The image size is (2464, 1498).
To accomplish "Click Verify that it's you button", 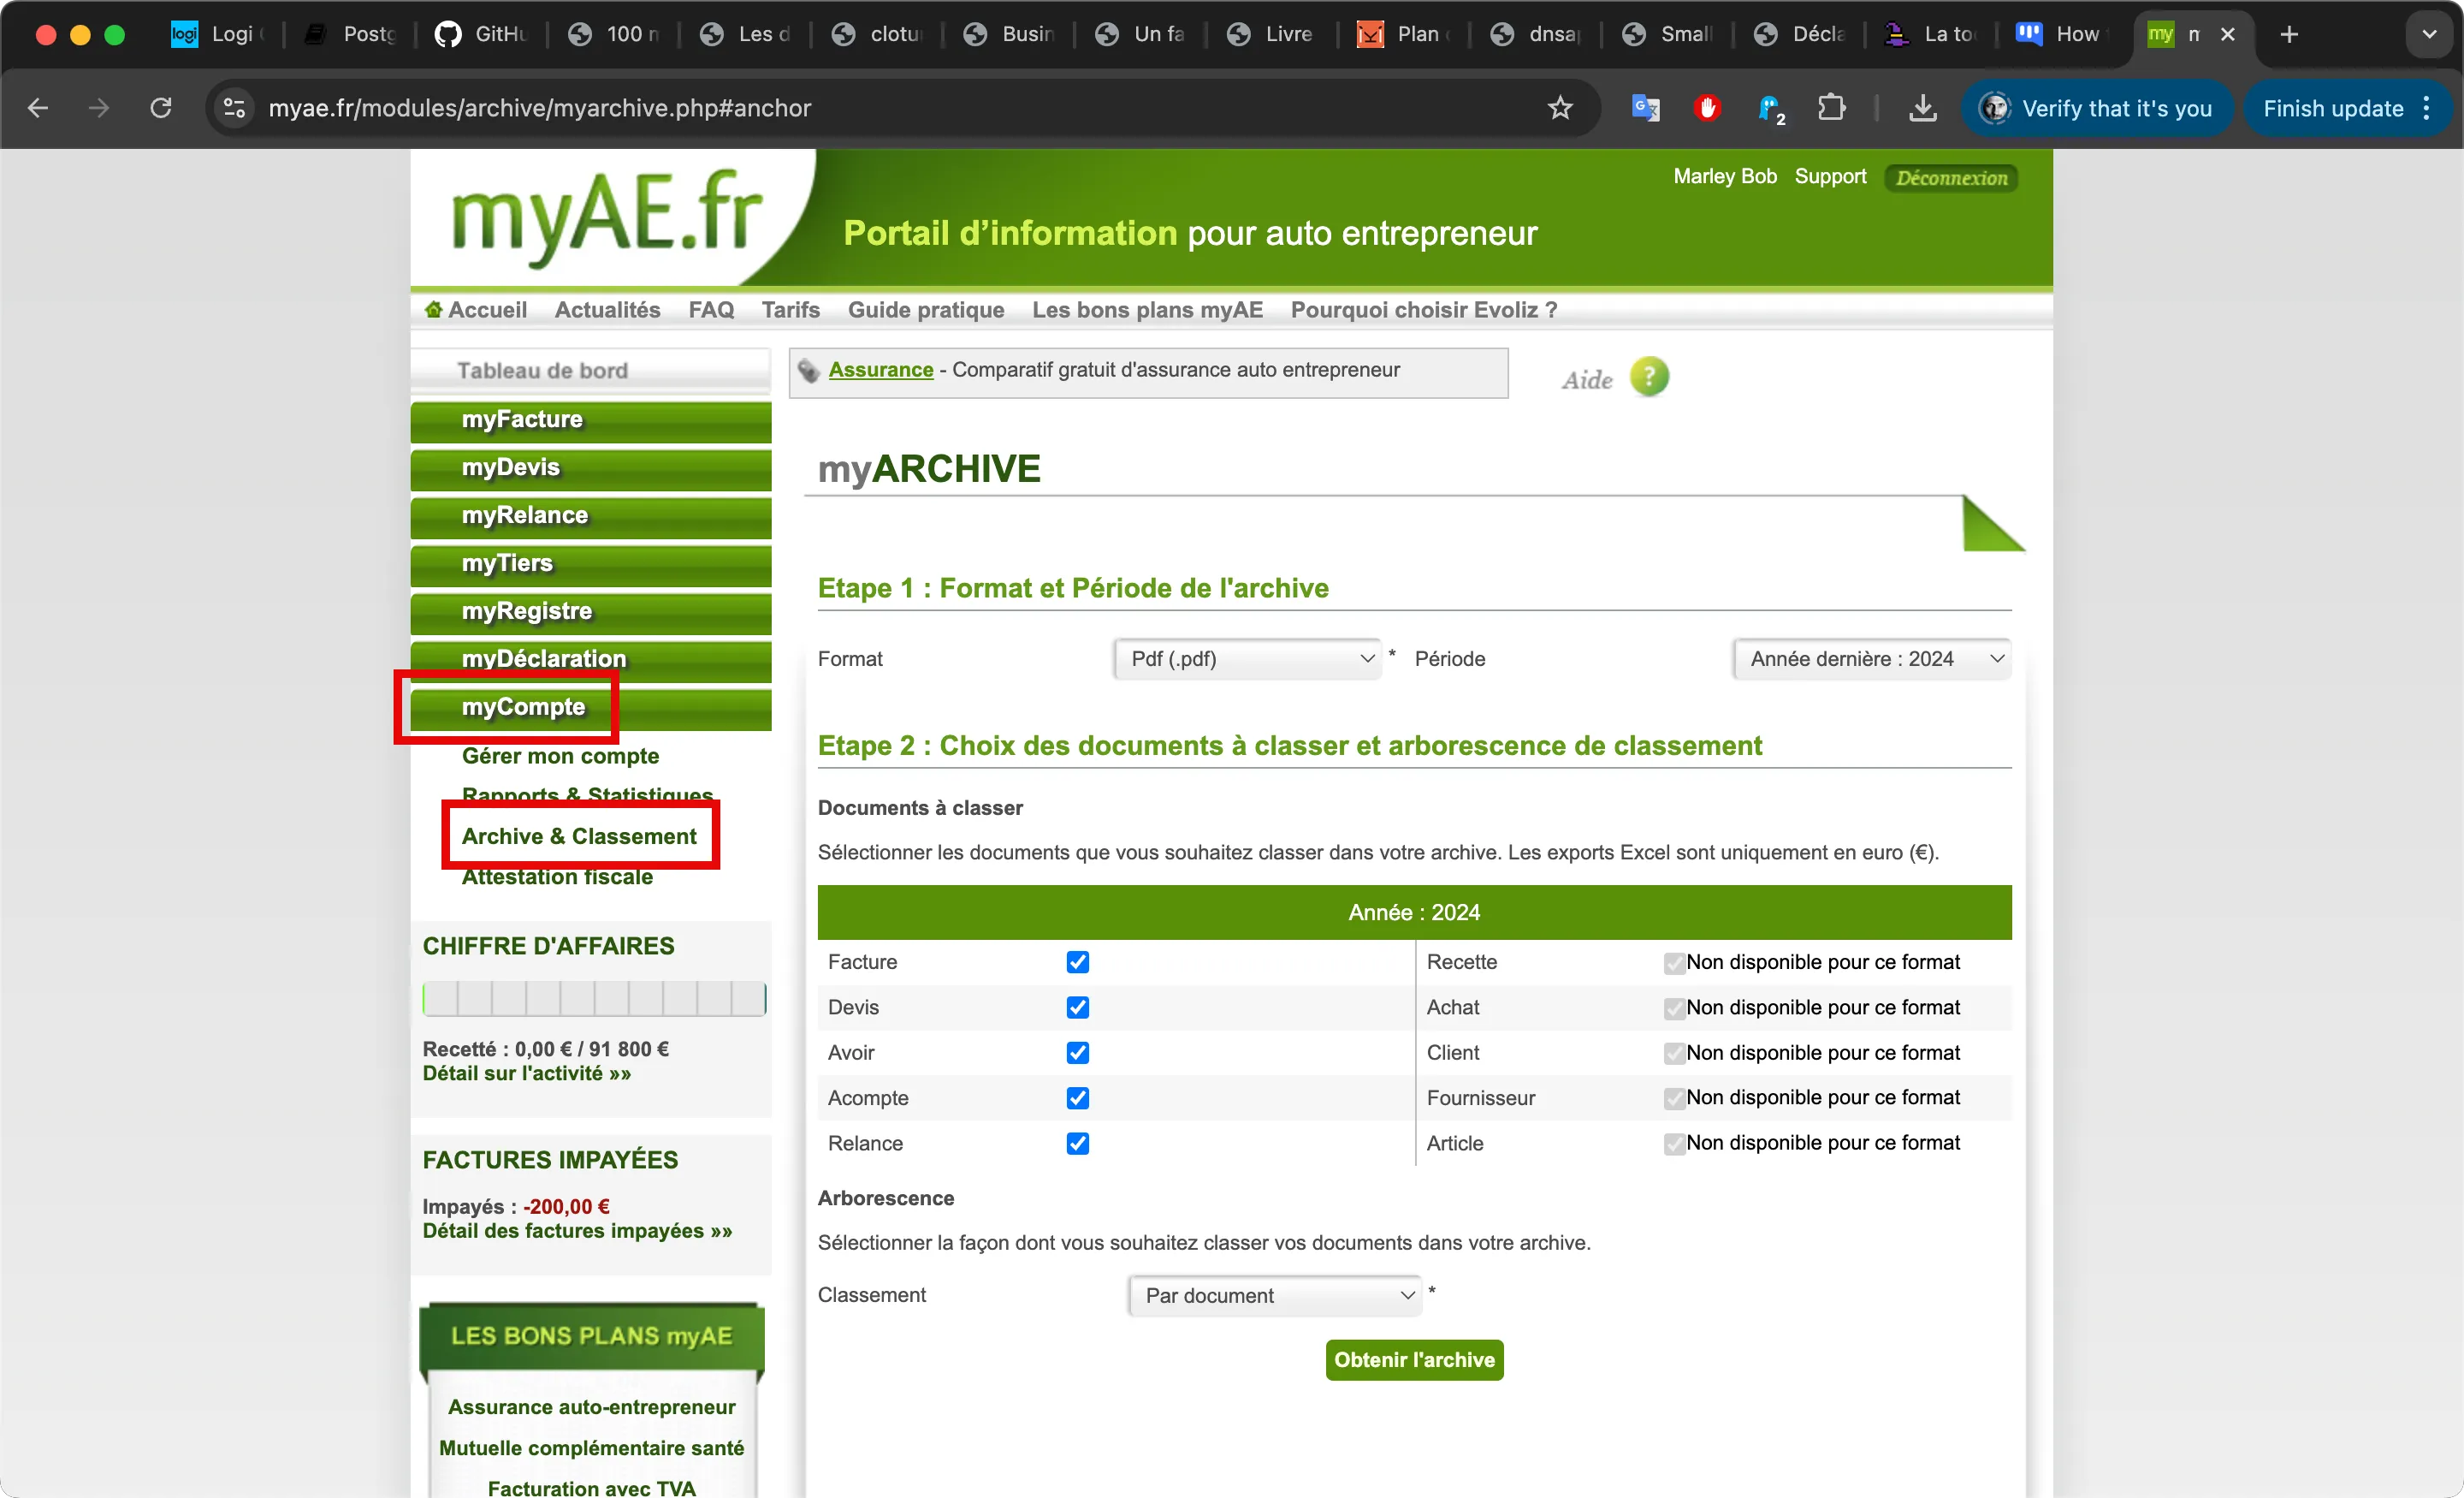I will [2097, 108].
